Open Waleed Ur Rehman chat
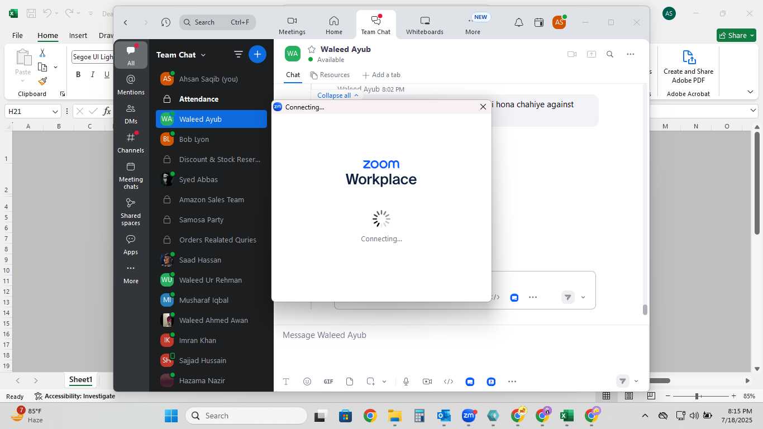 tap(211, 280)
